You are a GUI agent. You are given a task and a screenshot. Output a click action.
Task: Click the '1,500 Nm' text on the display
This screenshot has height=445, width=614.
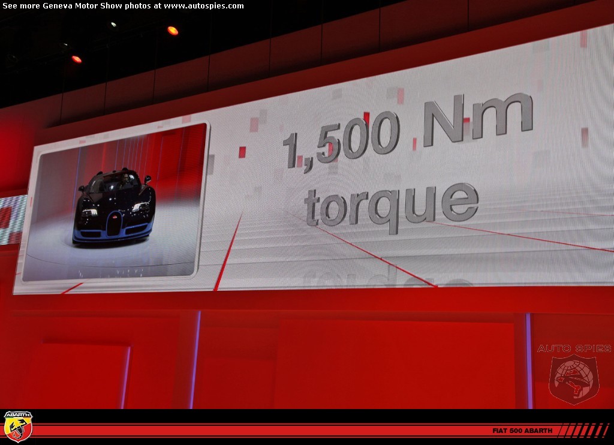pyautogui.click(x=408, y=131)
